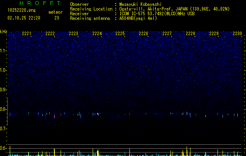The image size is (246, 156).
Task: Click the bright meteor echo cluster near 2224
Action: (98, 114)
